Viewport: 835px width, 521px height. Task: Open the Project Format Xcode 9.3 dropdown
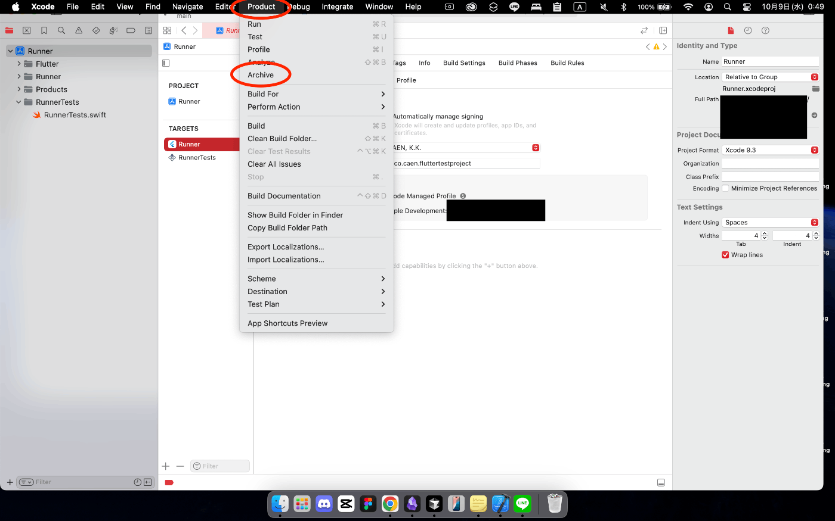pyautogui.click(x=771, y=150)
